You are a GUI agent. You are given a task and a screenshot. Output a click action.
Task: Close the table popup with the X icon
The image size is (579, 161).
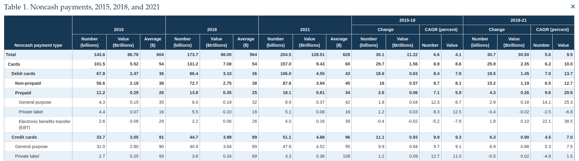coord(573,6)
